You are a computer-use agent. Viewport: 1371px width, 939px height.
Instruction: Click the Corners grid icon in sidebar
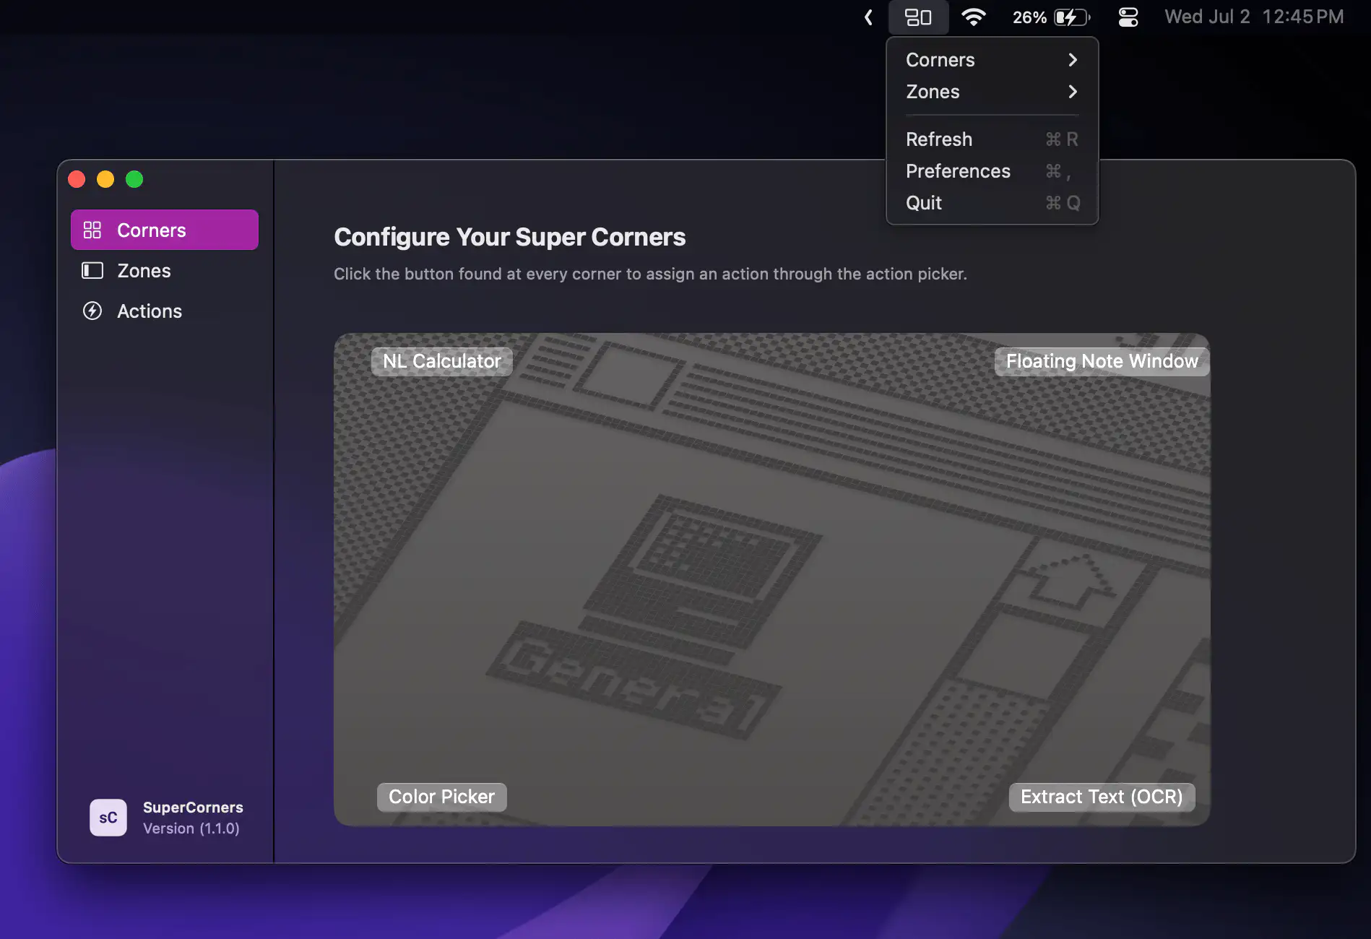(x=92, y=230)
